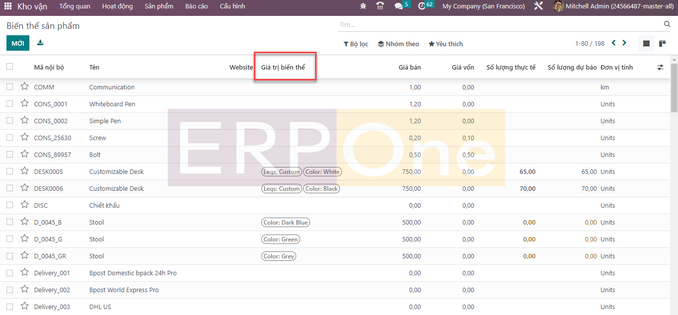
Task: Click the debug bug icon
Action: (x=363, y=6)
